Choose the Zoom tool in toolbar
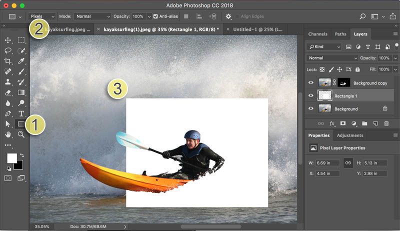 [21, 134]
